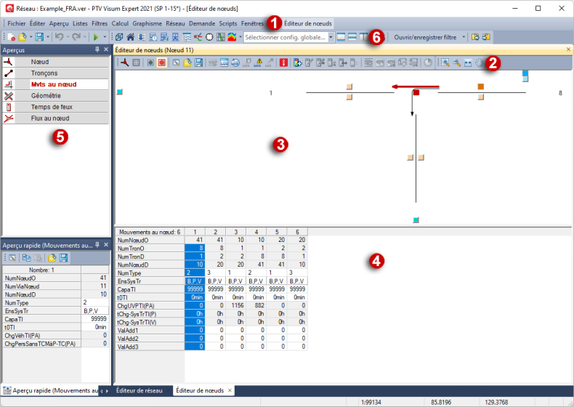The image size is (574, 407).
Task: Select Géométrie in the Aperçus list
Action: click(x=45, y=95)
